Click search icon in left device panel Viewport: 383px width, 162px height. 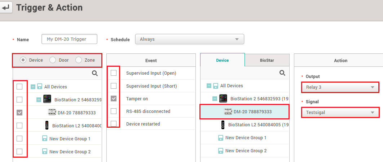point(95,73)
